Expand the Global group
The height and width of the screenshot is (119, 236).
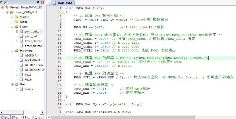click(12, 22)
